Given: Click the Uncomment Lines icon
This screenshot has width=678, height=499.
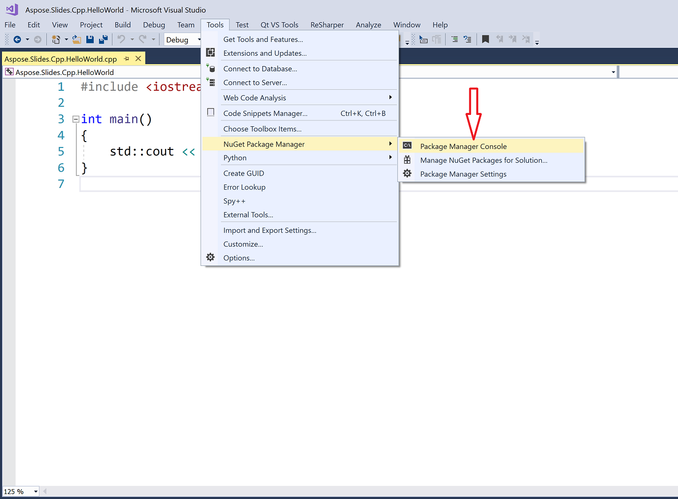Looking at the screenshot, I should 467,39.
